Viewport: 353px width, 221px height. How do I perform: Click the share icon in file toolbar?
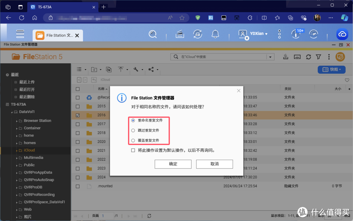pos(151,70)
